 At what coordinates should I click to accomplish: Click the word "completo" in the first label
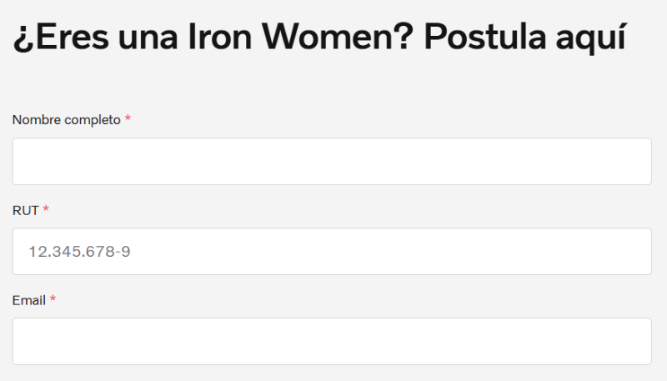(x=93, y=120)
